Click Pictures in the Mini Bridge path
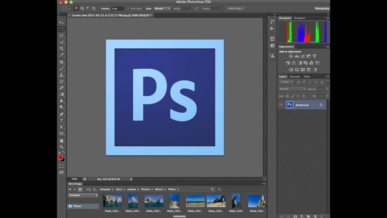 [x=145, y=189]
